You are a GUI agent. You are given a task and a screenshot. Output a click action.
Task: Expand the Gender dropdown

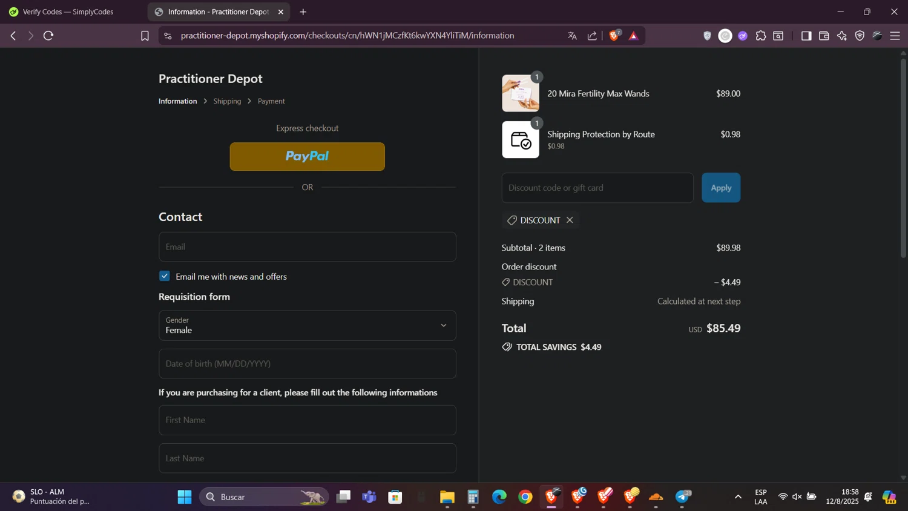coord(307,325)
